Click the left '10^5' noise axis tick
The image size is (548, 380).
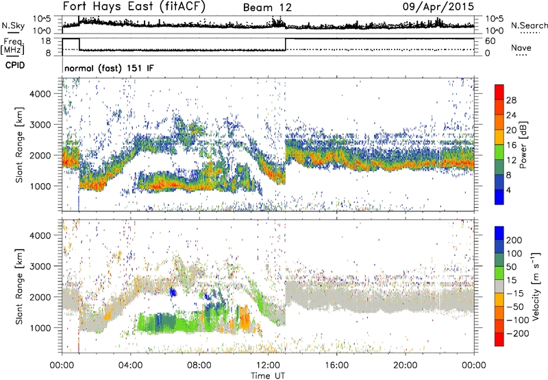[42, 19]
